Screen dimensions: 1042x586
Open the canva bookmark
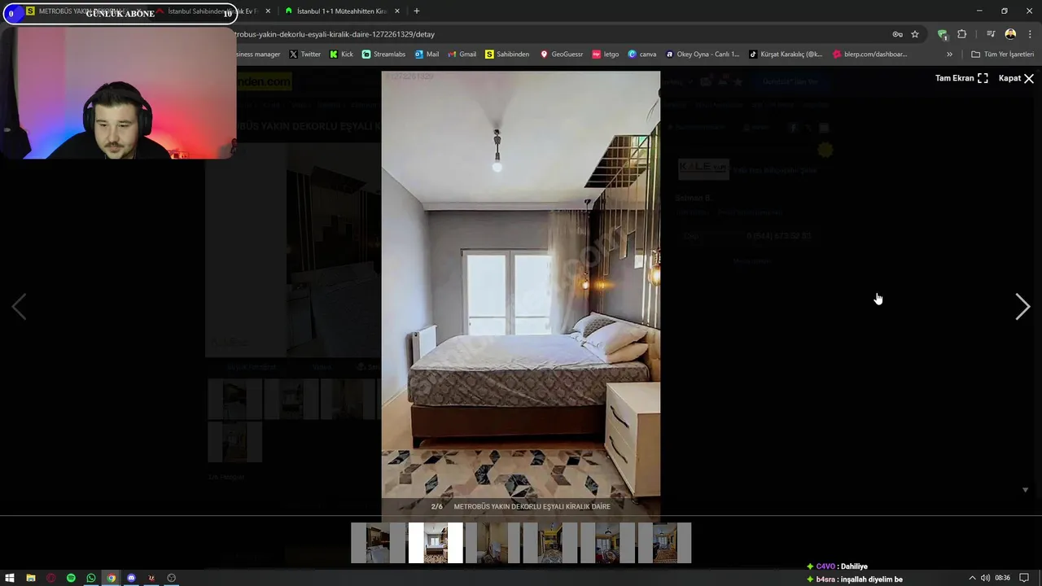point(642,55)
